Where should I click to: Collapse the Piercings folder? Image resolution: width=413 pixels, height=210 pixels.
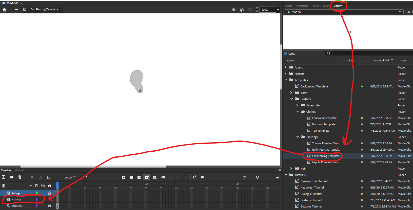298,137
